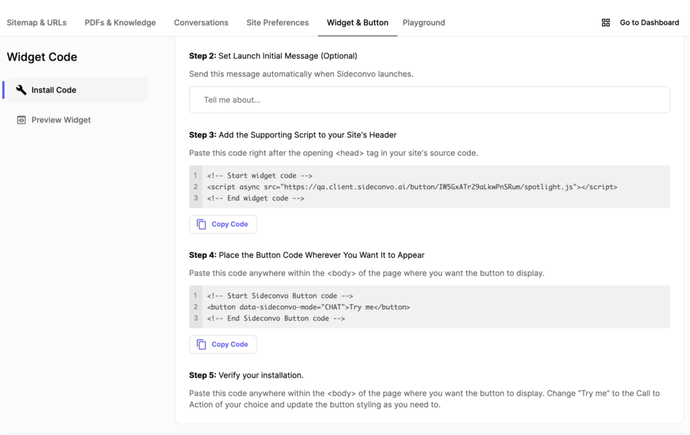Click the 'End Sideconvo Button code' comment line
690x435 pixels.
[x=276, y=319]
